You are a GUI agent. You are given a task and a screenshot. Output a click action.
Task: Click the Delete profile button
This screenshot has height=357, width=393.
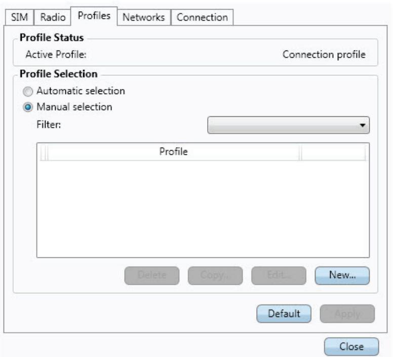pos(152,276)
